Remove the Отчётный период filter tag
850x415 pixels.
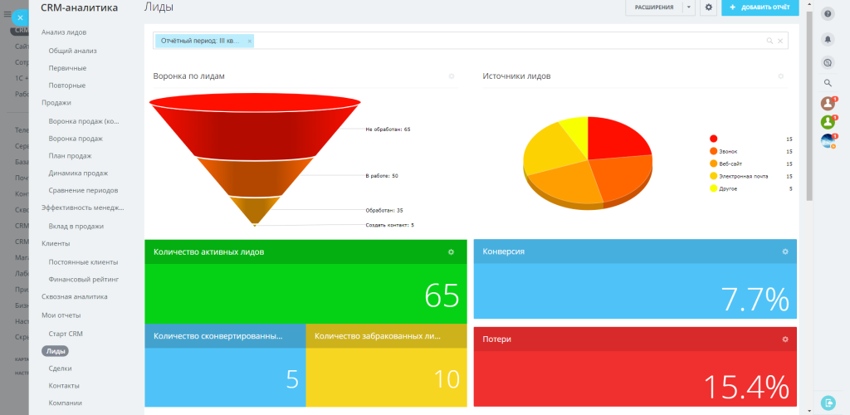click(x=249, y=41)
